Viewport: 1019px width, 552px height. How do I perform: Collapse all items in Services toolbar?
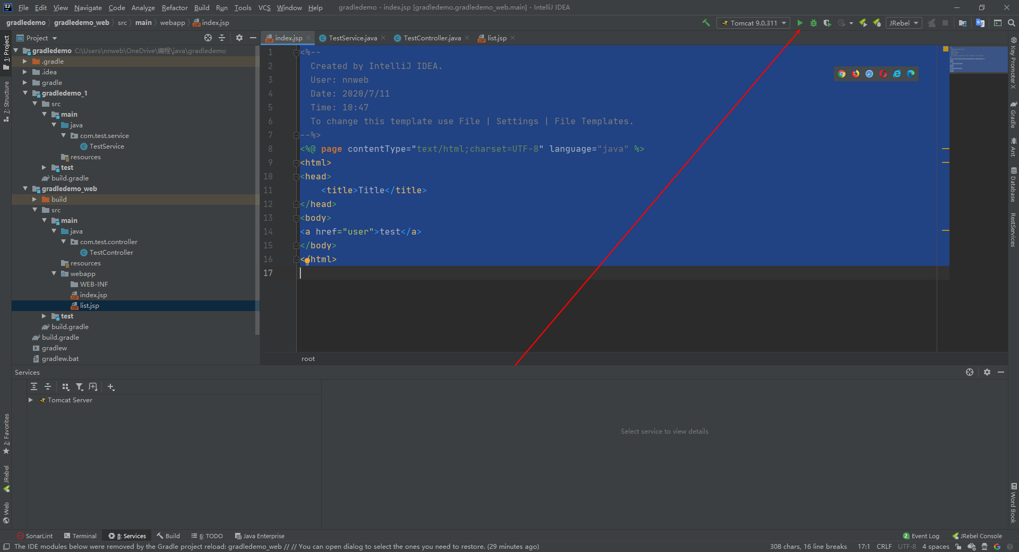point(48,387)
